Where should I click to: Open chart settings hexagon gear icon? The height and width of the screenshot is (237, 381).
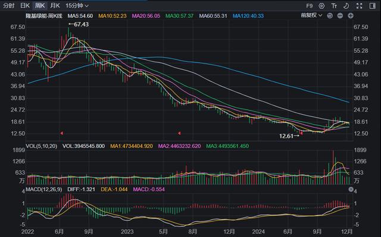pos(321,6)
